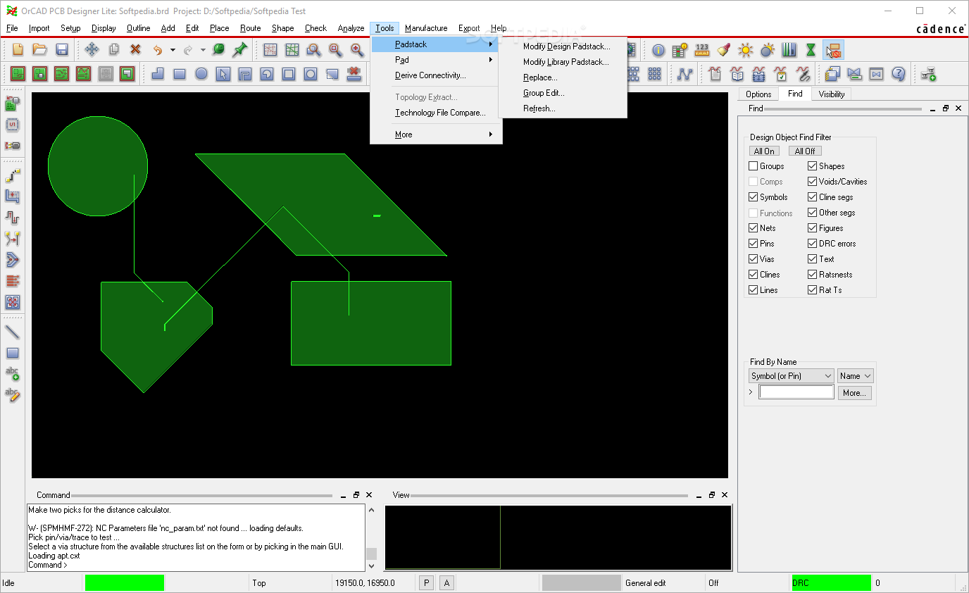
Task: Click the P button in status bar
Action: click(x=426, y=583)
